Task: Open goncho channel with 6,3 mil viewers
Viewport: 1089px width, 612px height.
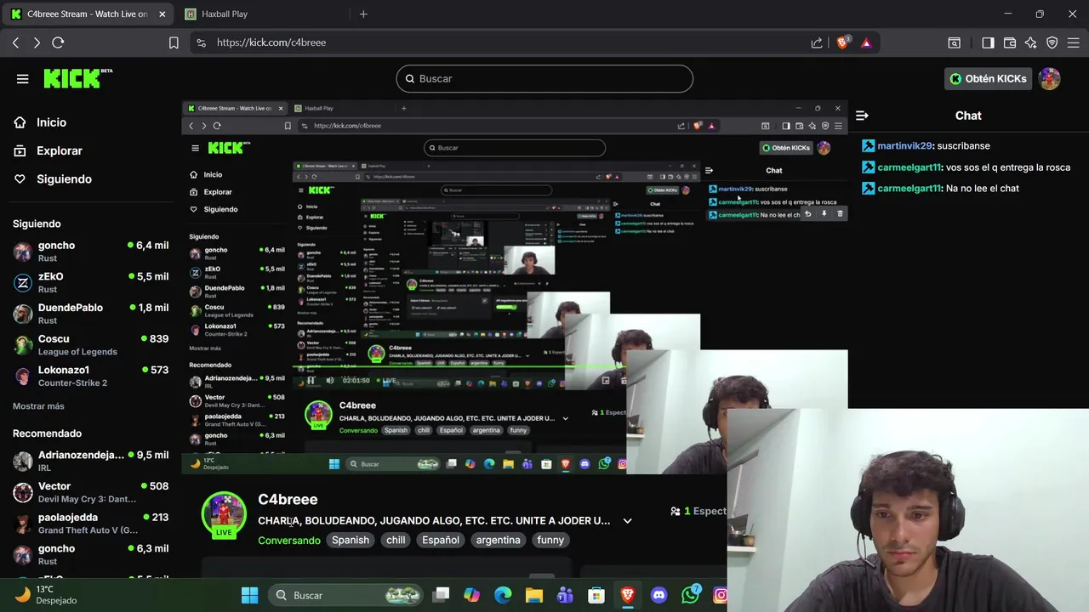Action: click(x=91, y=555)
